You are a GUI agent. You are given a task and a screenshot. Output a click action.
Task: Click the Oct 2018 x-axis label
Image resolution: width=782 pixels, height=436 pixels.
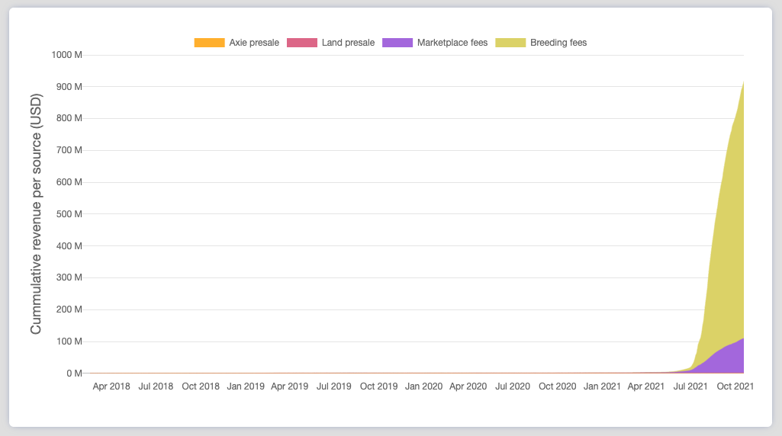click(201, 386)
